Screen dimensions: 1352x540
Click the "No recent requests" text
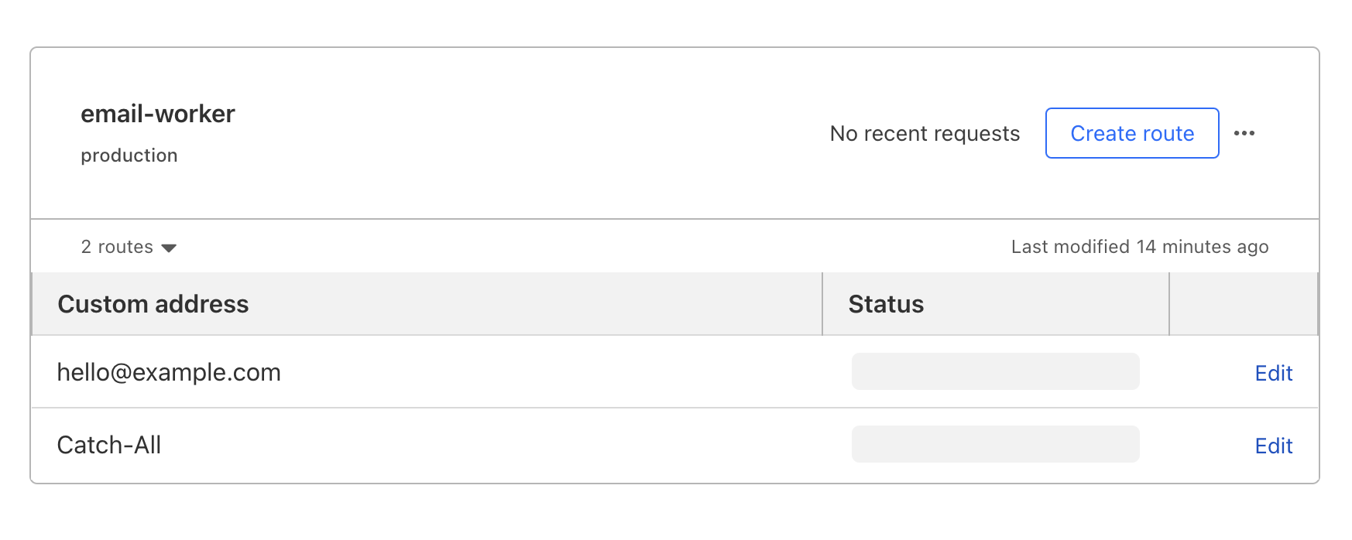tap(925, 134)
